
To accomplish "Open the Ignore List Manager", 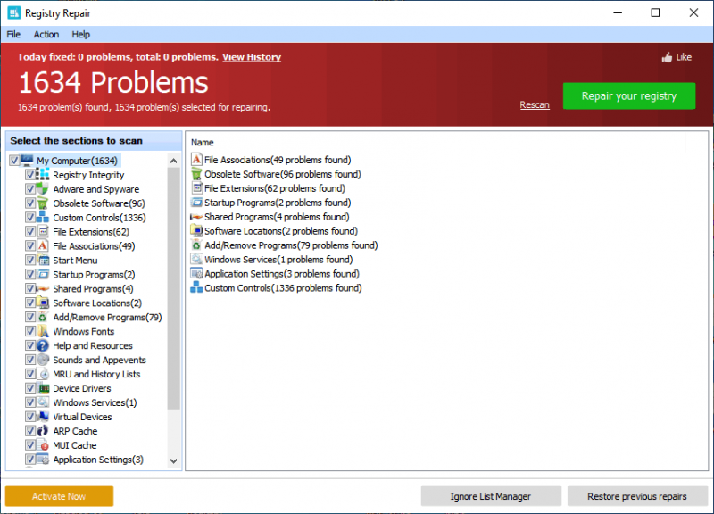I will click(x=491, y=496).
